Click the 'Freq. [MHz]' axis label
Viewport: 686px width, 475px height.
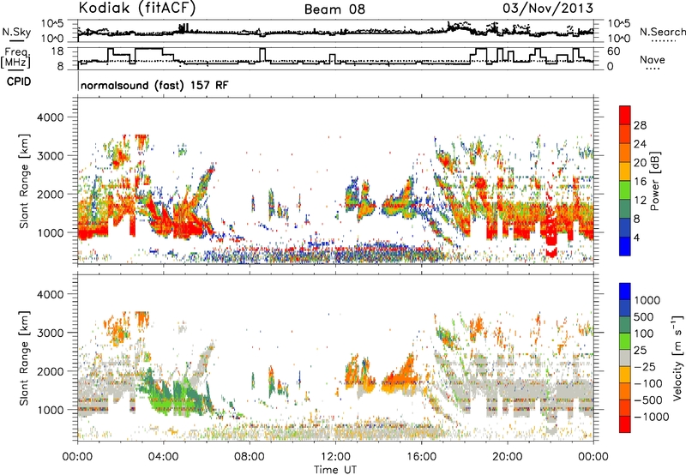tap(15, 58)
